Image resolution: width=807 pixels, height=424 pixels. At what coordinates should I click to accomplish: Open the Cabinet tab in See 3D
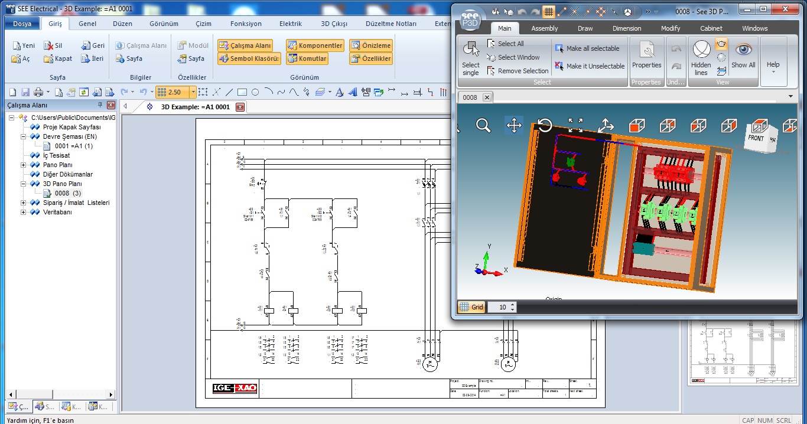[711, 28]
